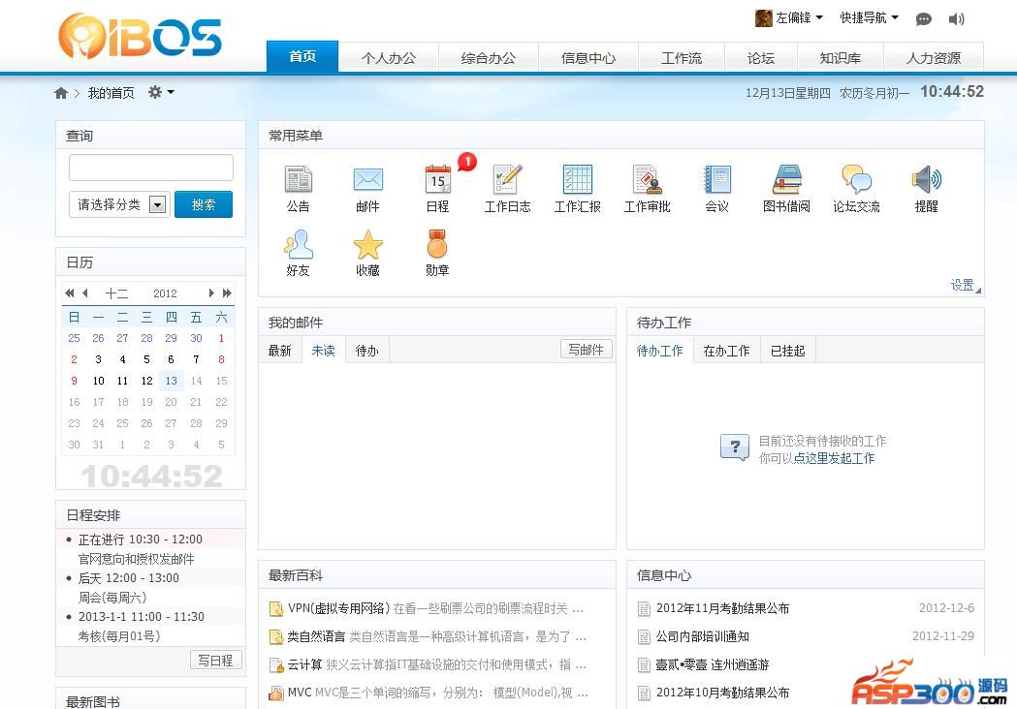The image size is (1017, 709).
Task: Switch to the 工作流 navigation tab
Action: click(681, 58)
